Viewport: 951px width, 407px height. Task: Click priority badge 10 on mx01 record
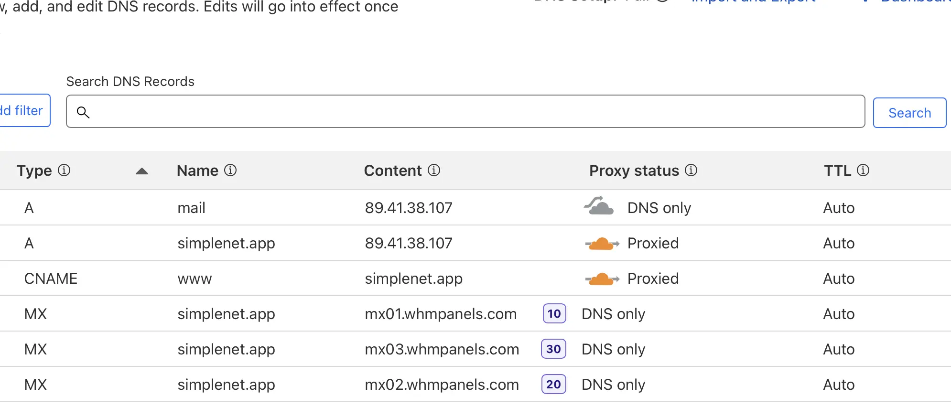click(554, 314)
